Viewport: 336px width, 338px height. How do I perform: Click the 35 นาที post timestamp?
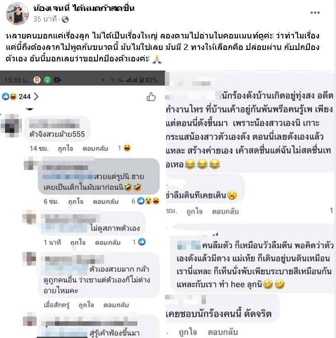[x=45, y=19]
